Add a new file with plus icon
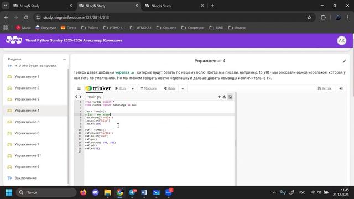This screenshot has width=354, height=199. click(x=220, y=97)
